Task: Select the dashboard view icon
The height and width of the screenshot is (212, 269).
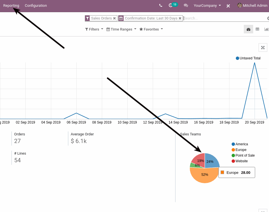Action: (x=248, y=29)
